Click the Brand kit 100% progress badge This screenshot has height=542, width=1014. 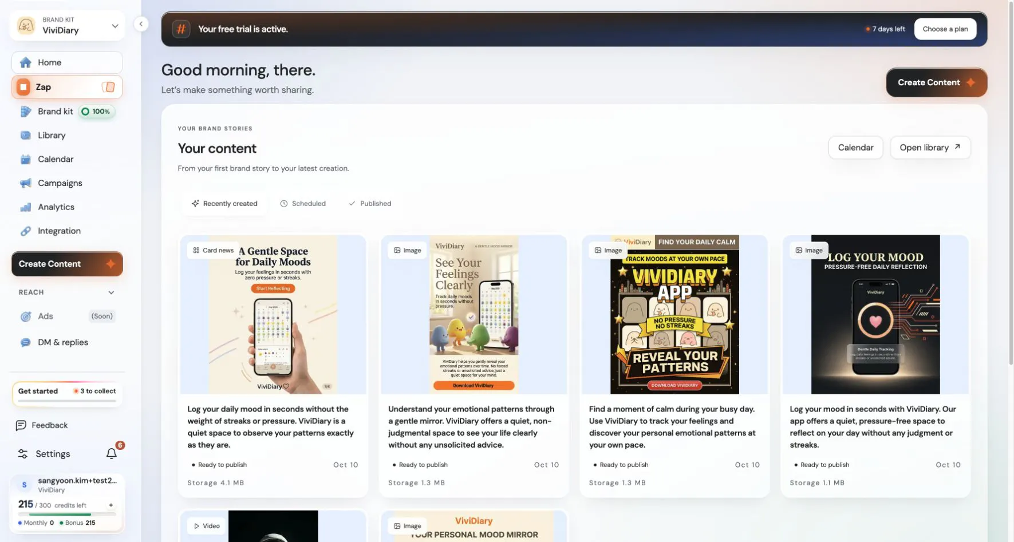[x=96, y=112]
